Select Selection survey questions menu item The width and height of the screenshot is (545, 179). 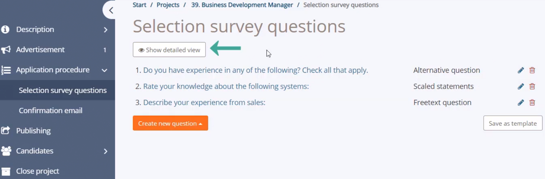pyautogui.click(x=63, y=90)
